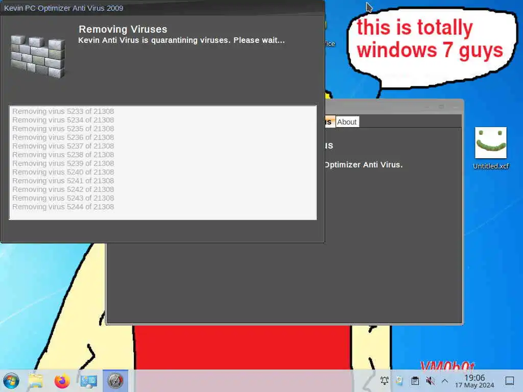The height and width of the screenshot is (392, 523).
Task: Unmute the volume tray icon
Action: [430, 380]
